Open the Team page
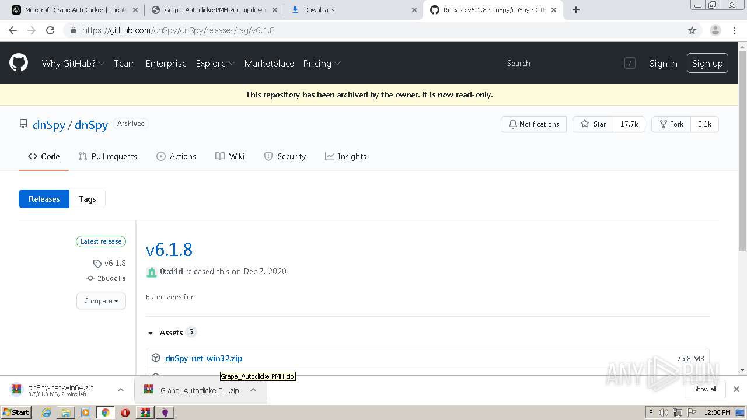Viewport: 747px width, 420px height. (125, 63)
